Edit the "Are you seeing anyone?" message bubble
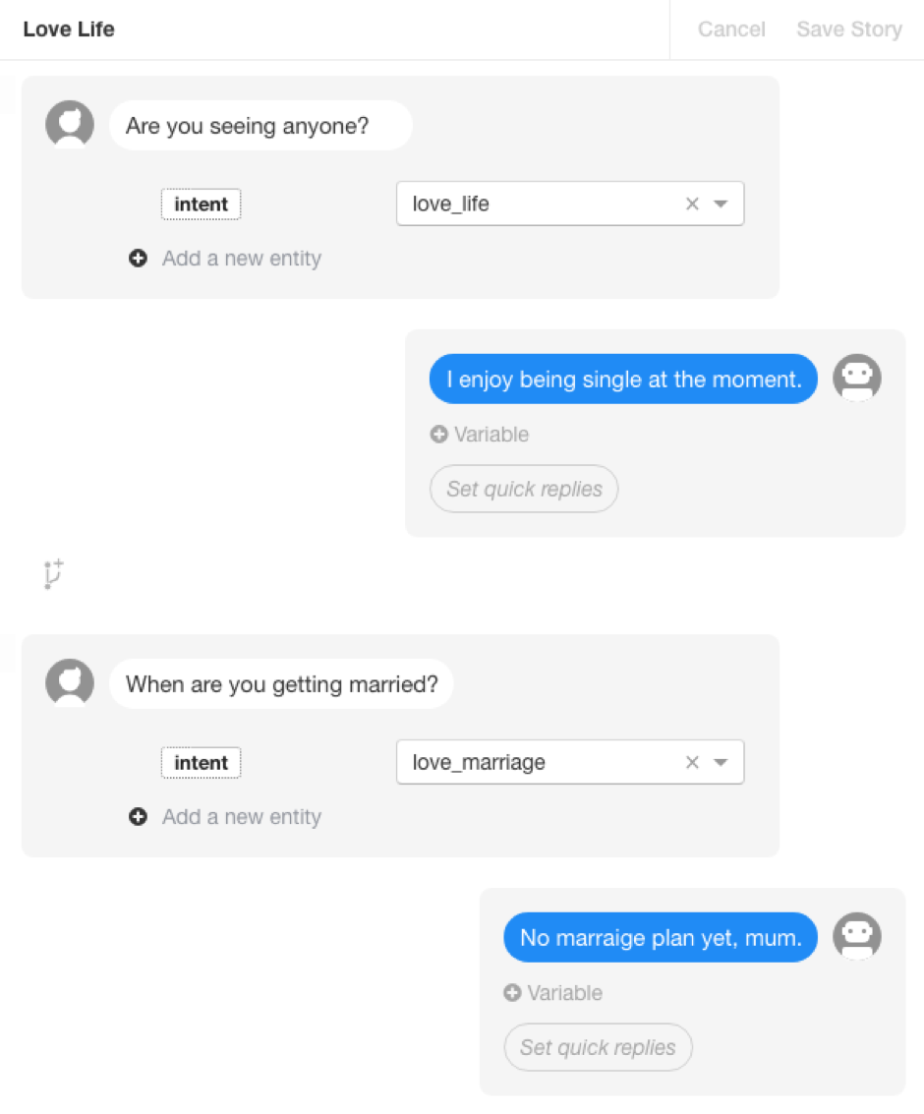 (x=260, y=126)
